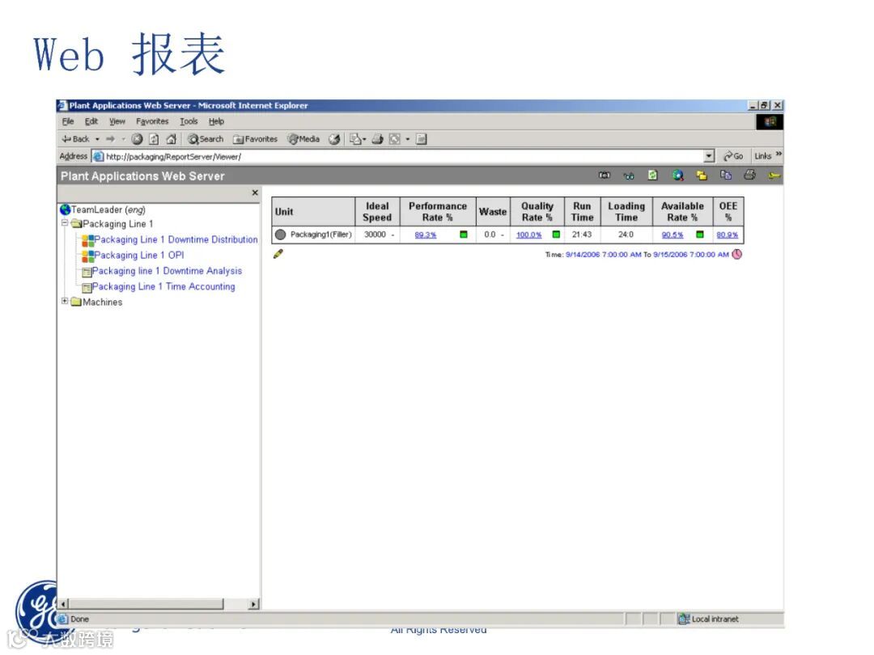Click in the Address URL field
Image resolution: width=874 pixels, height=655 pixels.
pos(398,157)
